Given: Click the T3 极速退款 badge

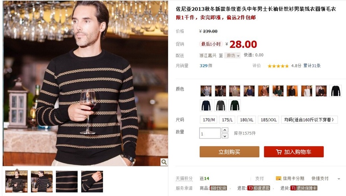Looking at the screenshot, I should (259, 188).
